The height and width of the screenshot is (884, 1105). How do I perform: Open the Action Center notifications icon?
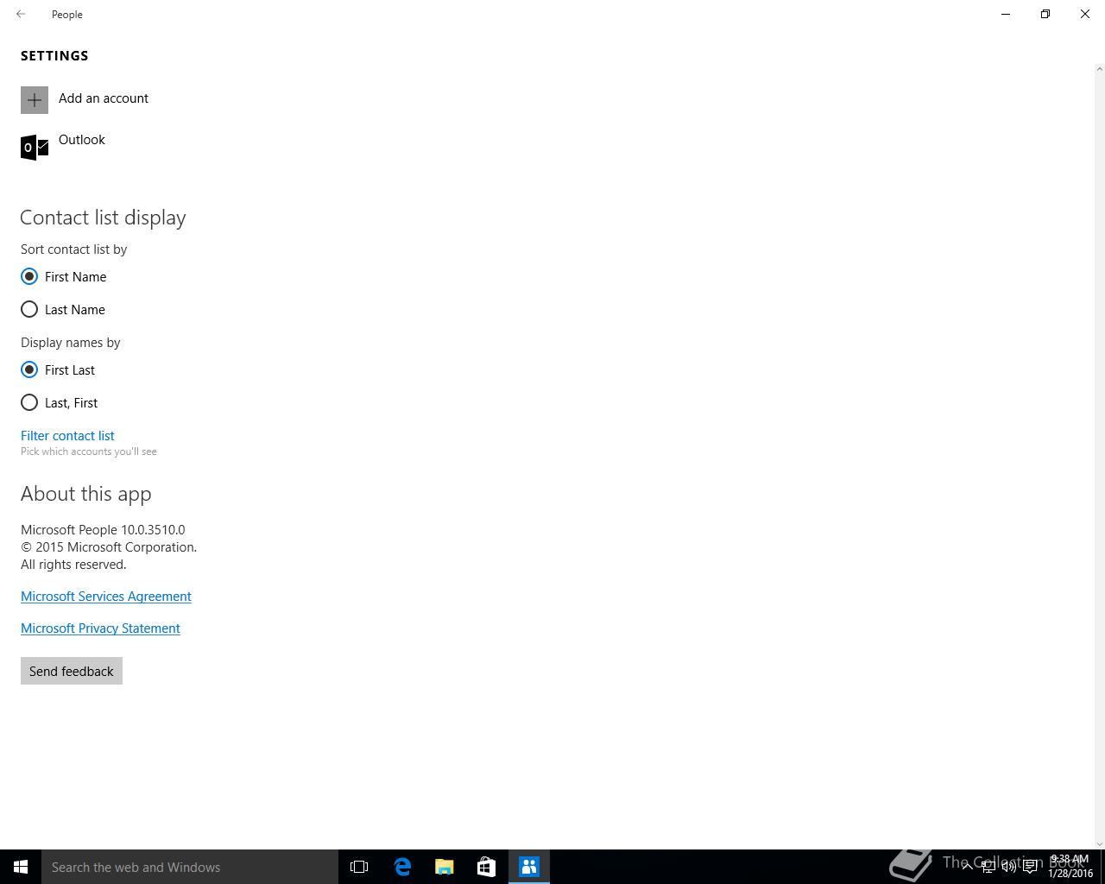click(x=1030, y=867)
